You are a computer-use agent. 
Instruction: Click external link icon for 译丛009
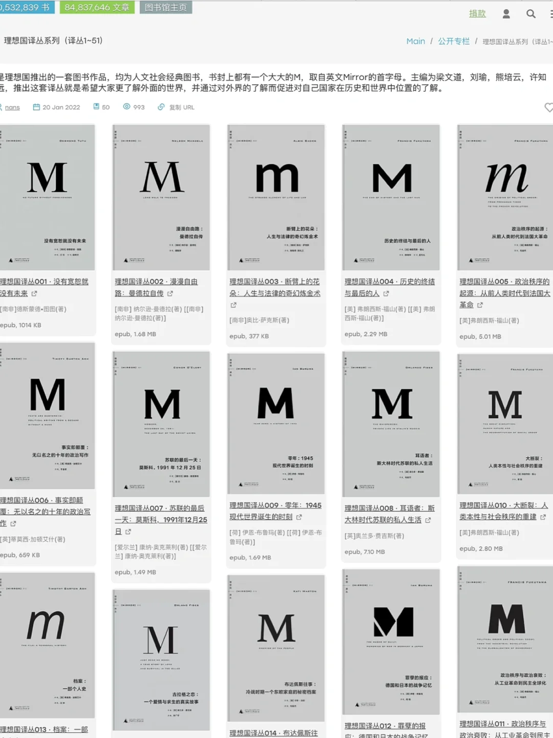pos(299,517)
